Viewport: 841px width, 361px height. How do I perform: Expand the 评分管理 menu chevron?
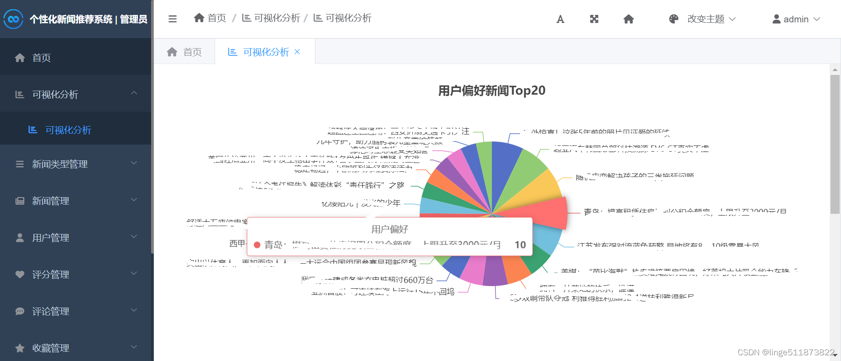(x=134, y=273)
